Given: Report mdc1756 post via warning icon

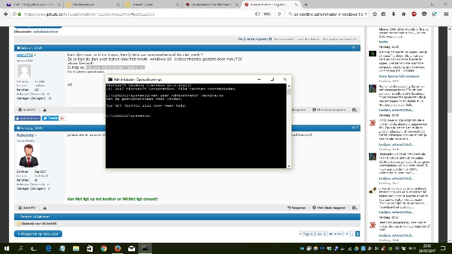Looking at the screenshot, I should pos(45,110).
